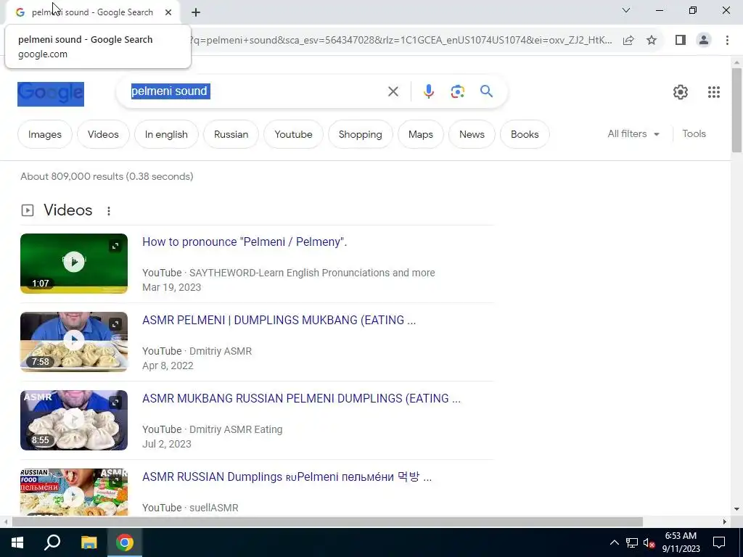Click the horizontal scrollbar at page bottom
Image resolution: width=743 pixels, height=557 pixels.
[x=327, y=522]
